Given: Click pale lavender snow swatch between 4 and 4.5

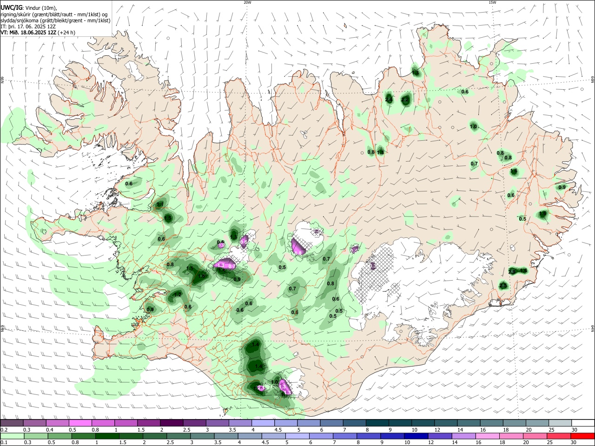Looking at the screenshot, I should pyautogui.click(x=263, y=423).
